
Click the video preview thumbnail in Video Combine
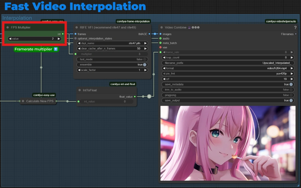click(228, 143)
